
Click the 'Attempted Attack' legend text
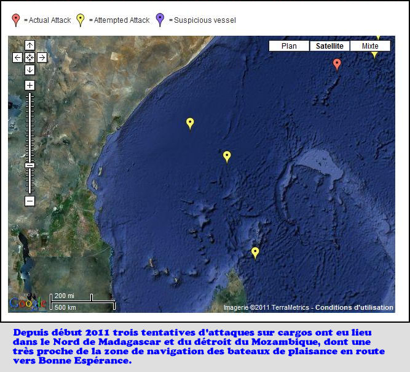[122, 20]
